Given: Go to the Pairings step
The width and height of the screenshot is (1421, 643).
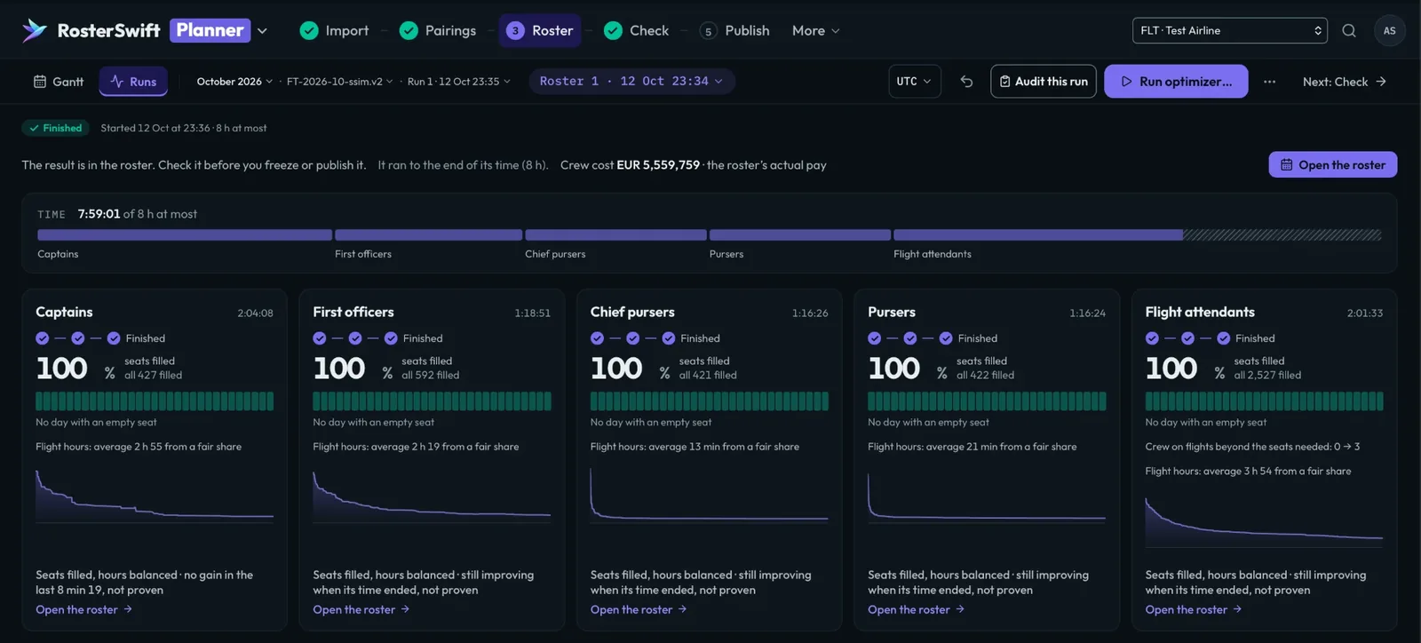Looking at the screenshot, I should 438,30.
